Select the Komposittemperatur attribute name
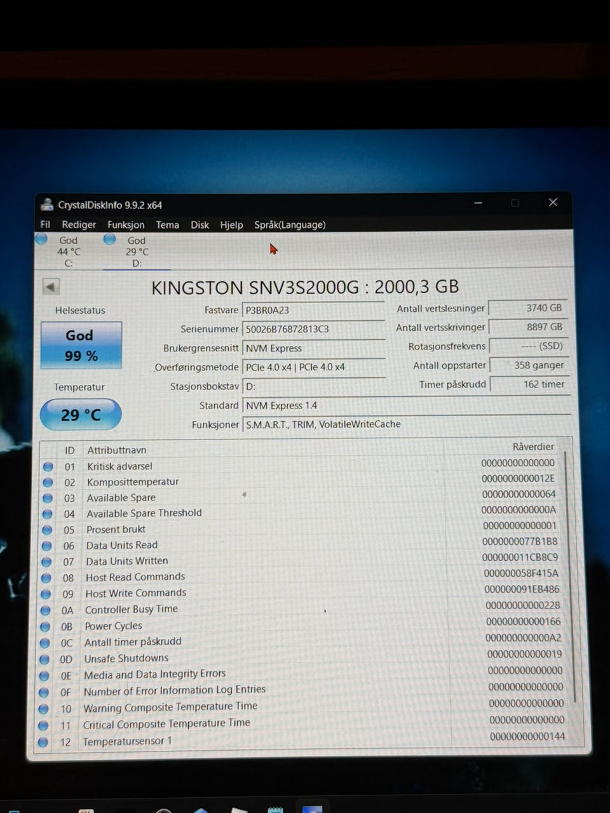The image size is (610, 813). click(133, 482)
